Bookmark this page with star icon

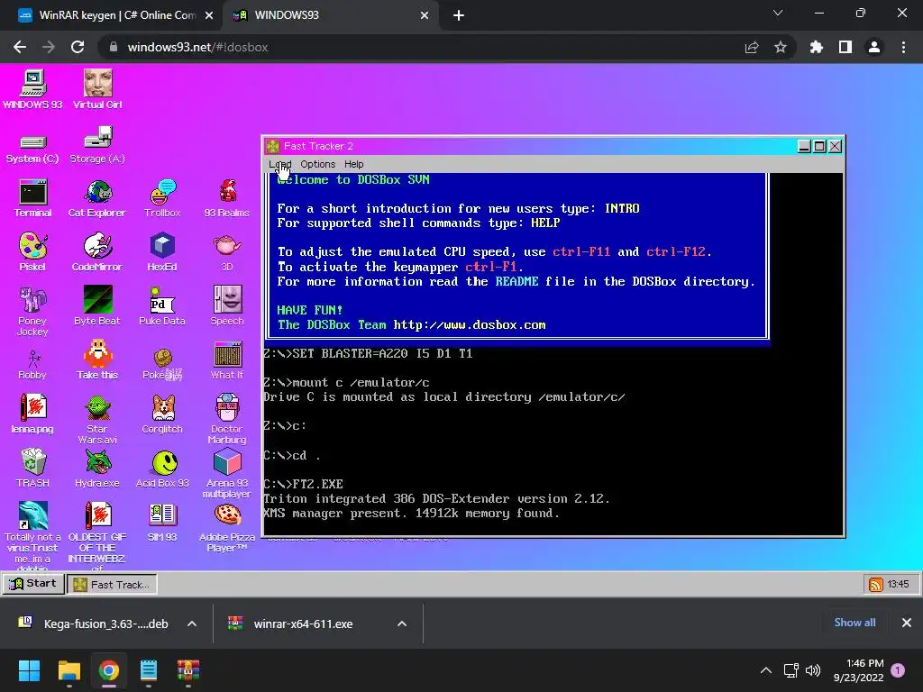click(781, 47)
